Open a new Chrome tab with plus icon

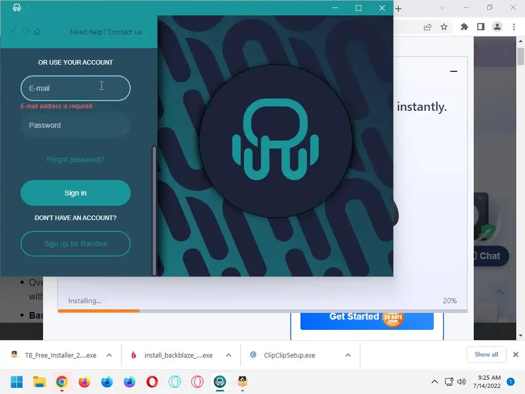coord(398,9)
